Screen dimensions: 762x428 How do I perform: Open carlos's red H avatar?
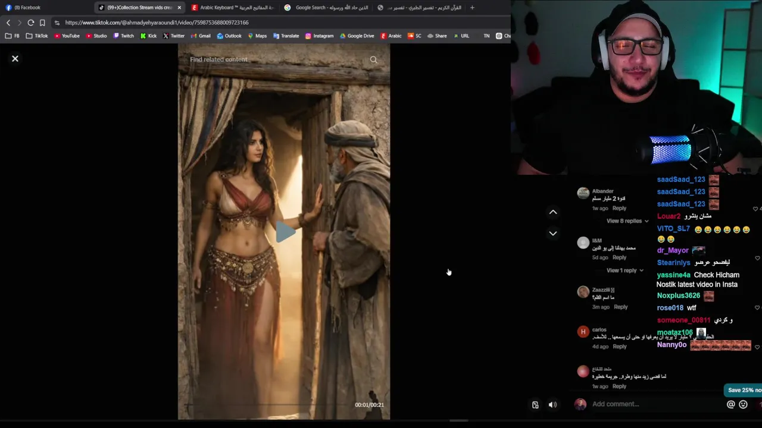[x=583, y=332]
